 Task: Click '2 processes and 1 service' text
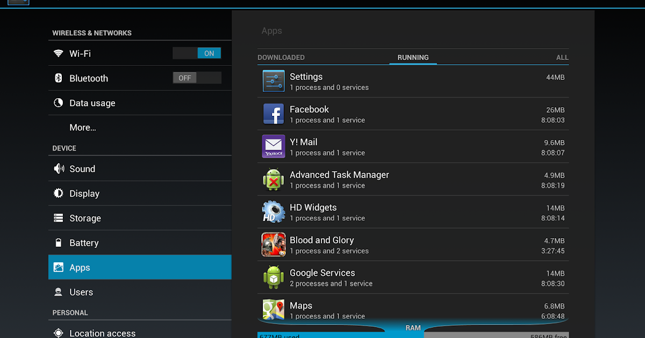(331, 284)
